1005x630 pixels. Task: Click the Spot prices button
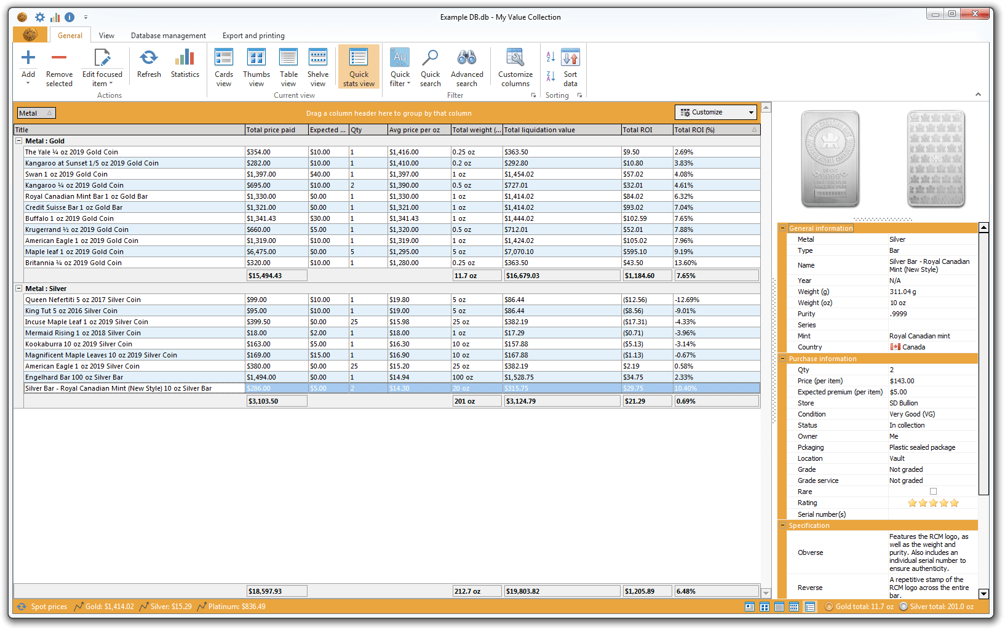42,607
